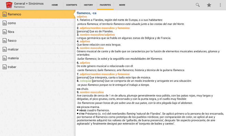Tap the favorites star icon
The height and width of the screenshot is (136, 226).
pyautogui.click(x=209, y=5)
